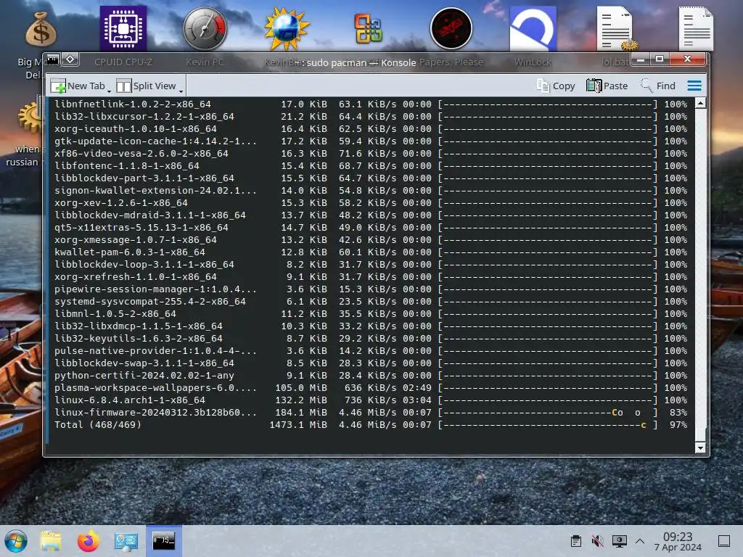Viewport: 743px width, 557px height.
Task: Open the clock showing 09:23
Action: point(678,541)
